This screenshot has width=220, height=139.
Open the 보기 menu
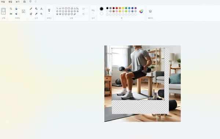tap(18, 2)
